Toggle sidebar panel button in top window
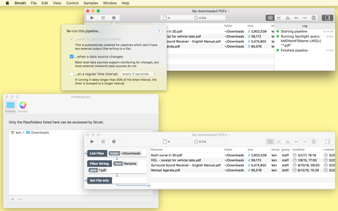This screenshot has height=211, width=338. (x=327, y=18)
